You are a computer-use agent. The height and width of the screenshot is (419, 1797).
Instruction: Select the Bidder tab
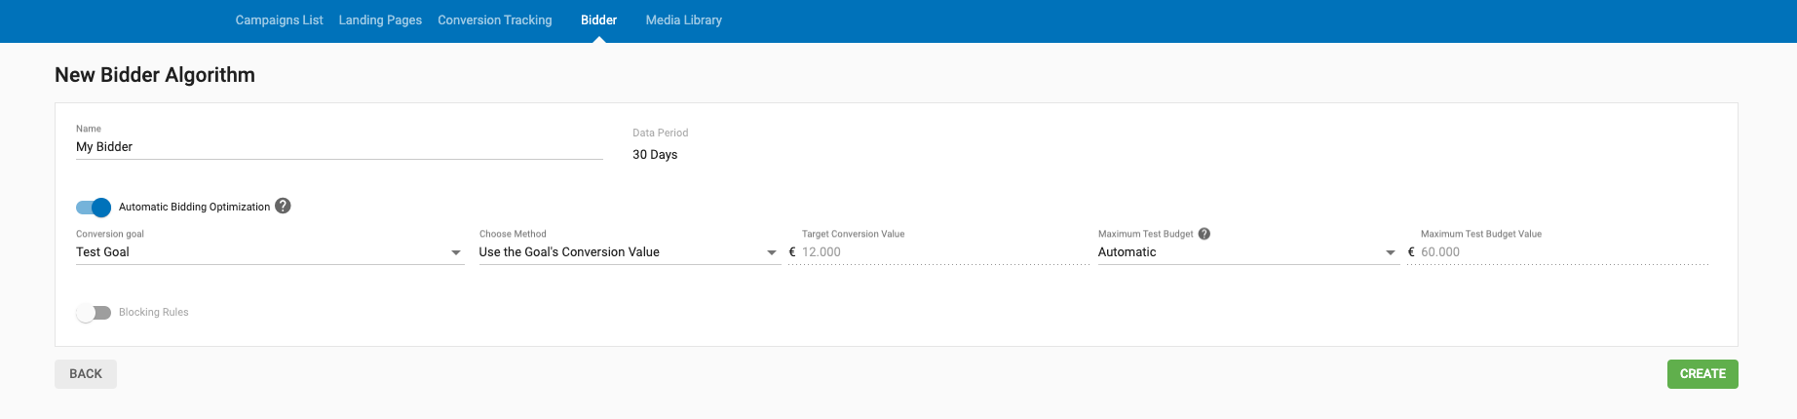(x=598, y=20)
